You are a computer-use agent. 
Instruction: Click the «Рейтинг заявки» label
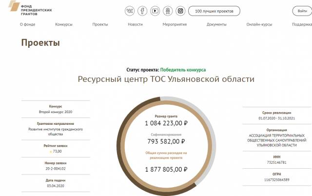coord(56,146)
